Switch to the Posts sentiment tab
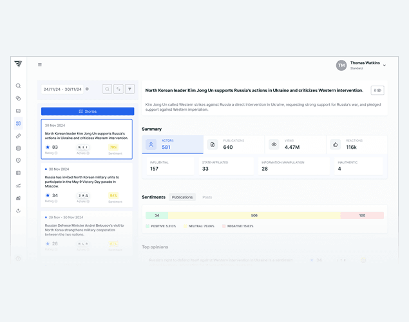 click(x=207, y=197)
